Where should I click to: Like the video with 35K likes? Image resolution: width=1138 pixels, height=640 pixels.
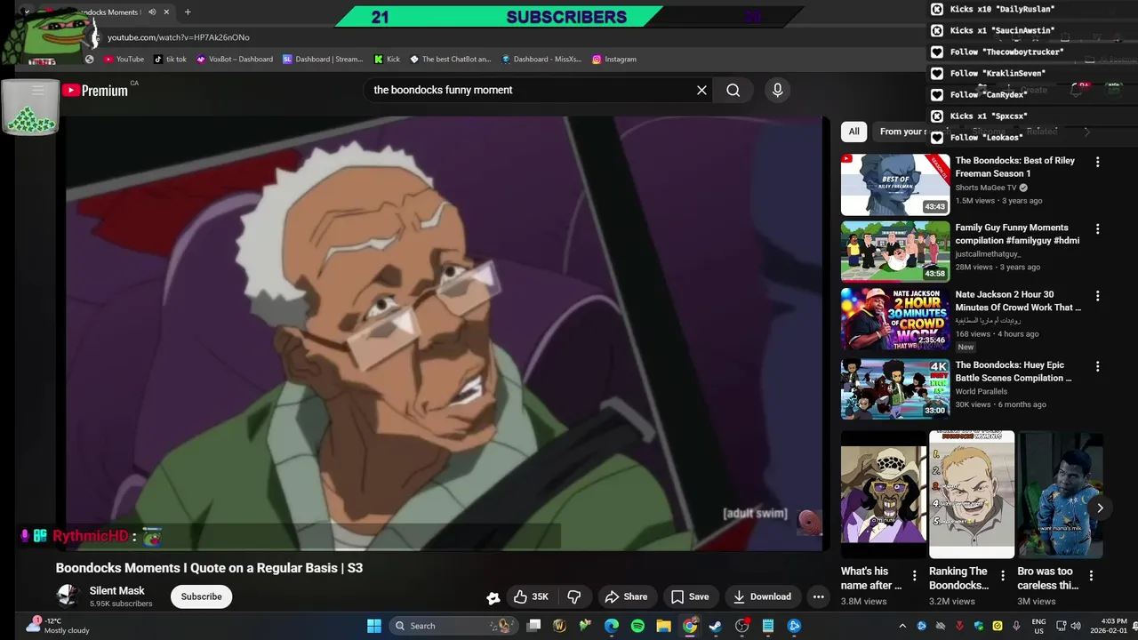pos(530,596)
